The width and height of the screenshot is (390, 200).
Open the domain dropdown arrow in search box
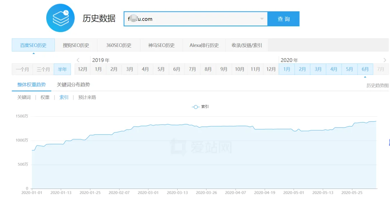pos(262,19)
